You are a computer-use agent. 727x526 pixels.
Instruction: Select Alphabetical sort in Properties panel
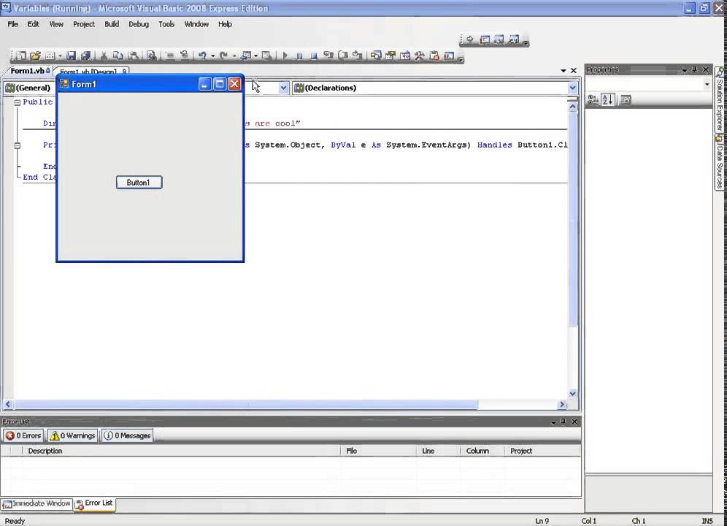[608, 99]
